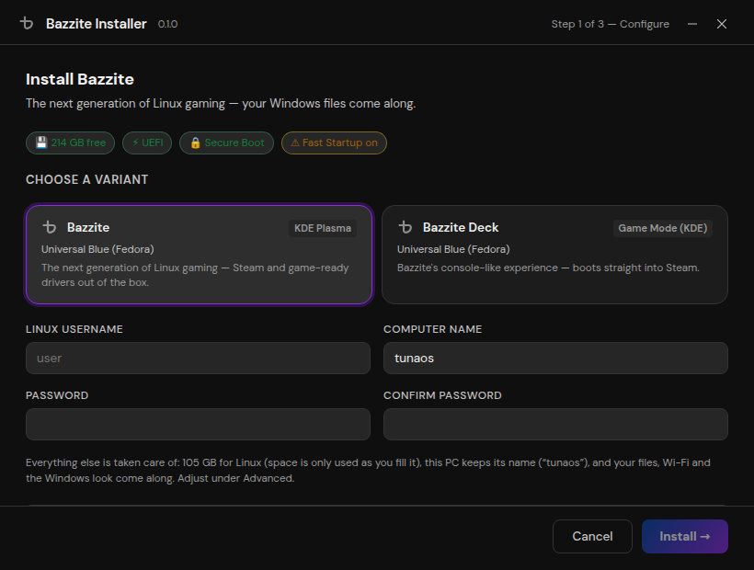
Task: Click the Bazzite card logo icon
Action: [50, 227]
